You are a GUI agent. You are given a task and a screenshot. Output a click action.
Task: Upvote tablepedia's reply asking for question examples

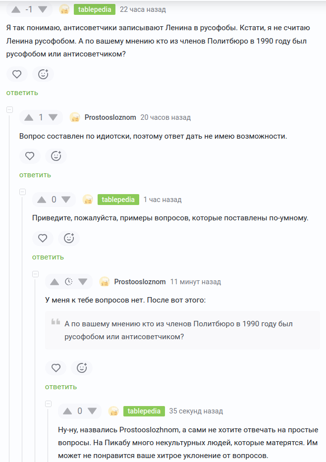coord(41,200)
